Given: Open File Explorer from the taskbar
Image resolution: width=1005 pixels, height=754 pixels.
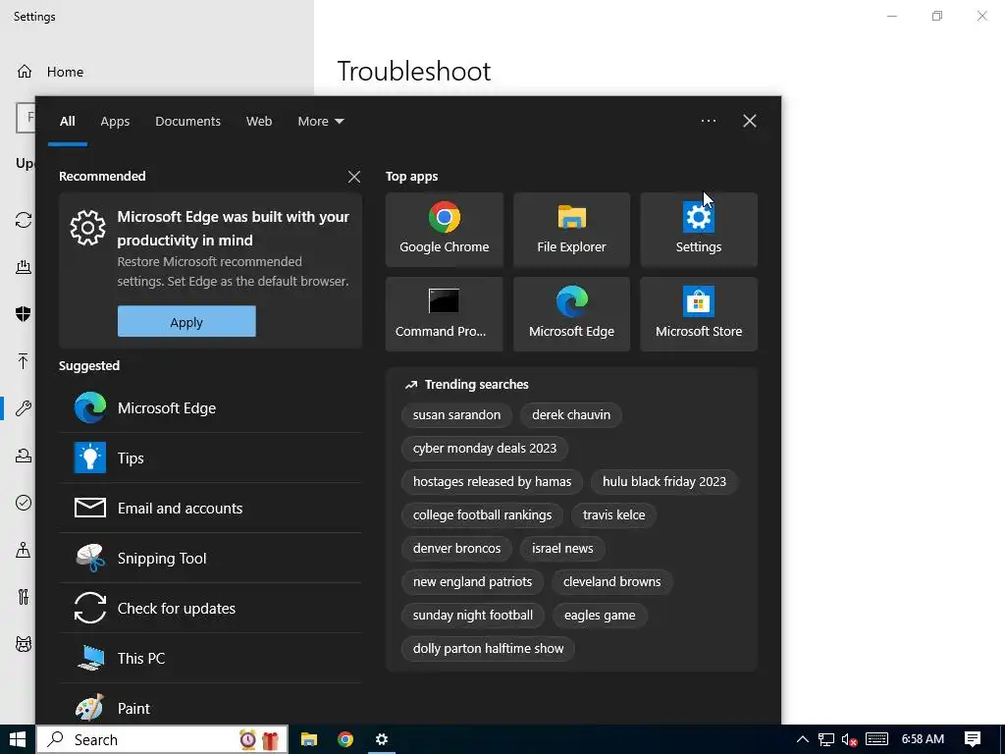Looking at the screenshot, I should tap(309, 739).
